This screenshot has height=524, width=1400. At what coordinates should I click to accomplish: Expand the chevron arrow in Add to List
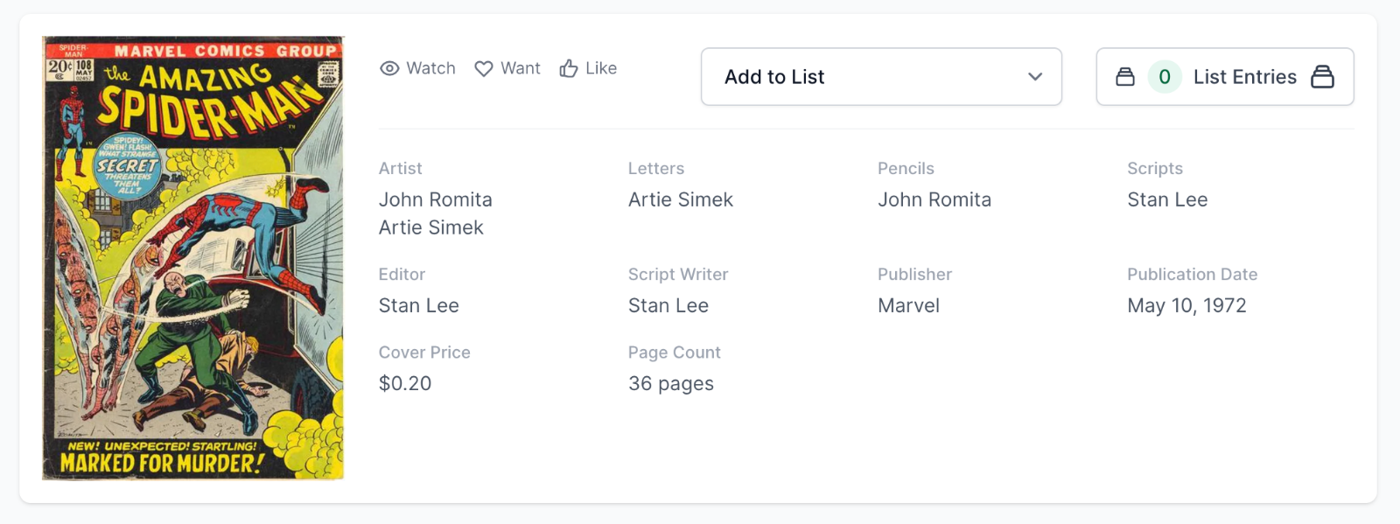coord(1035,77)
